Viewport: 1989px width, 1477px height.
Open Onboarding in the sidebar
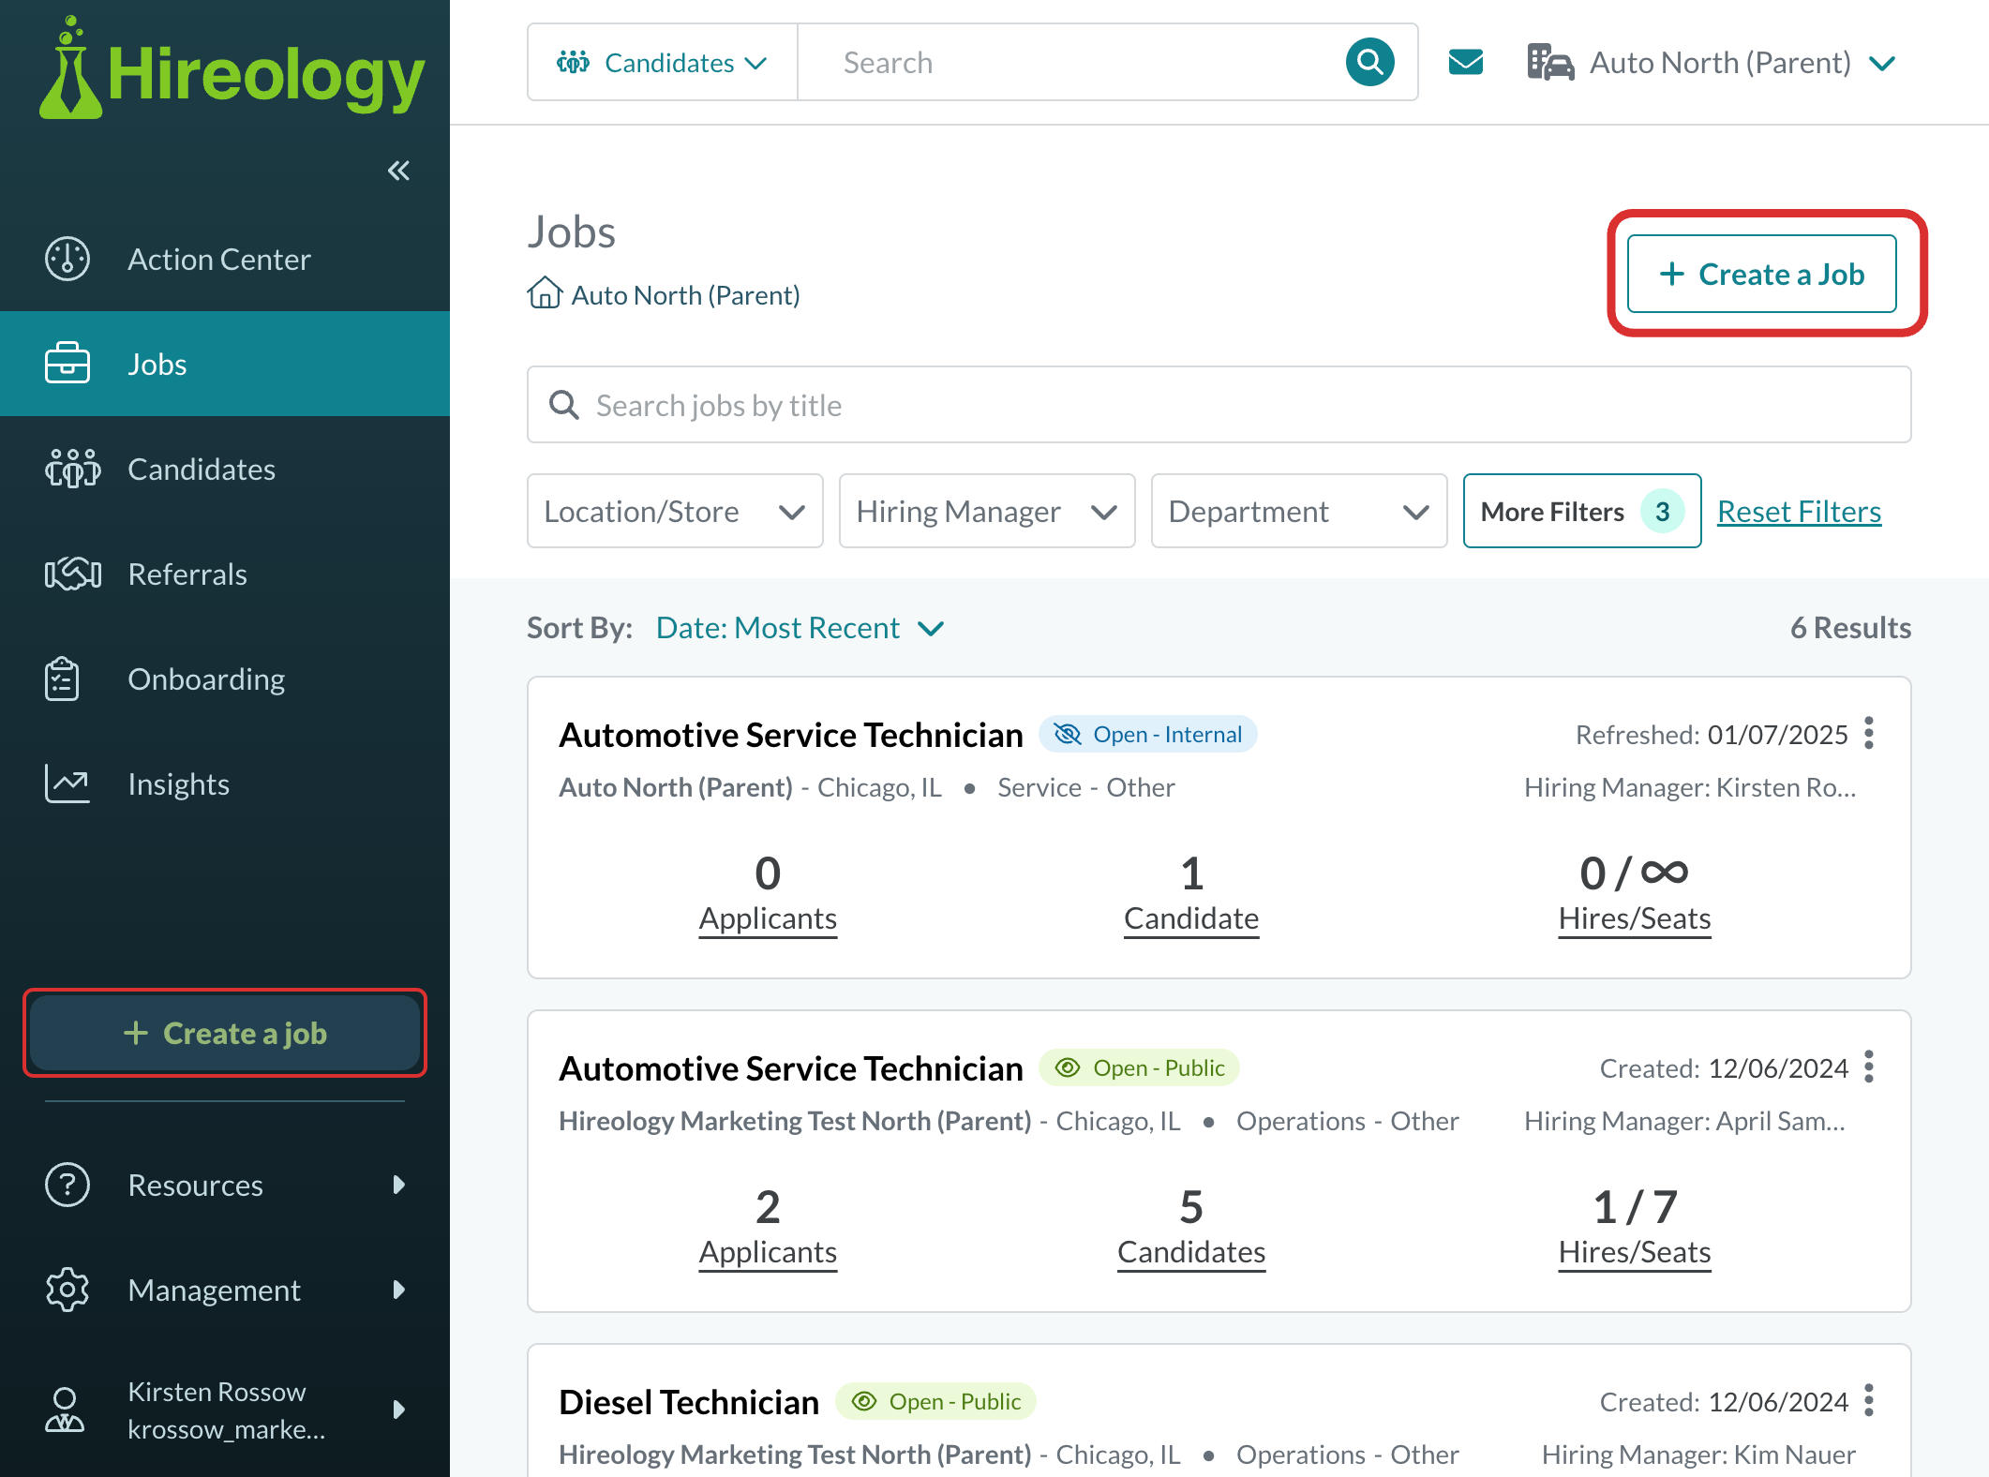point(225,679)
